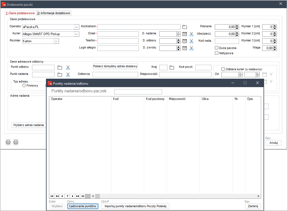288x211 pixels.
Task: Select the Firmowy address type radio
Action: tap(24, 85)
